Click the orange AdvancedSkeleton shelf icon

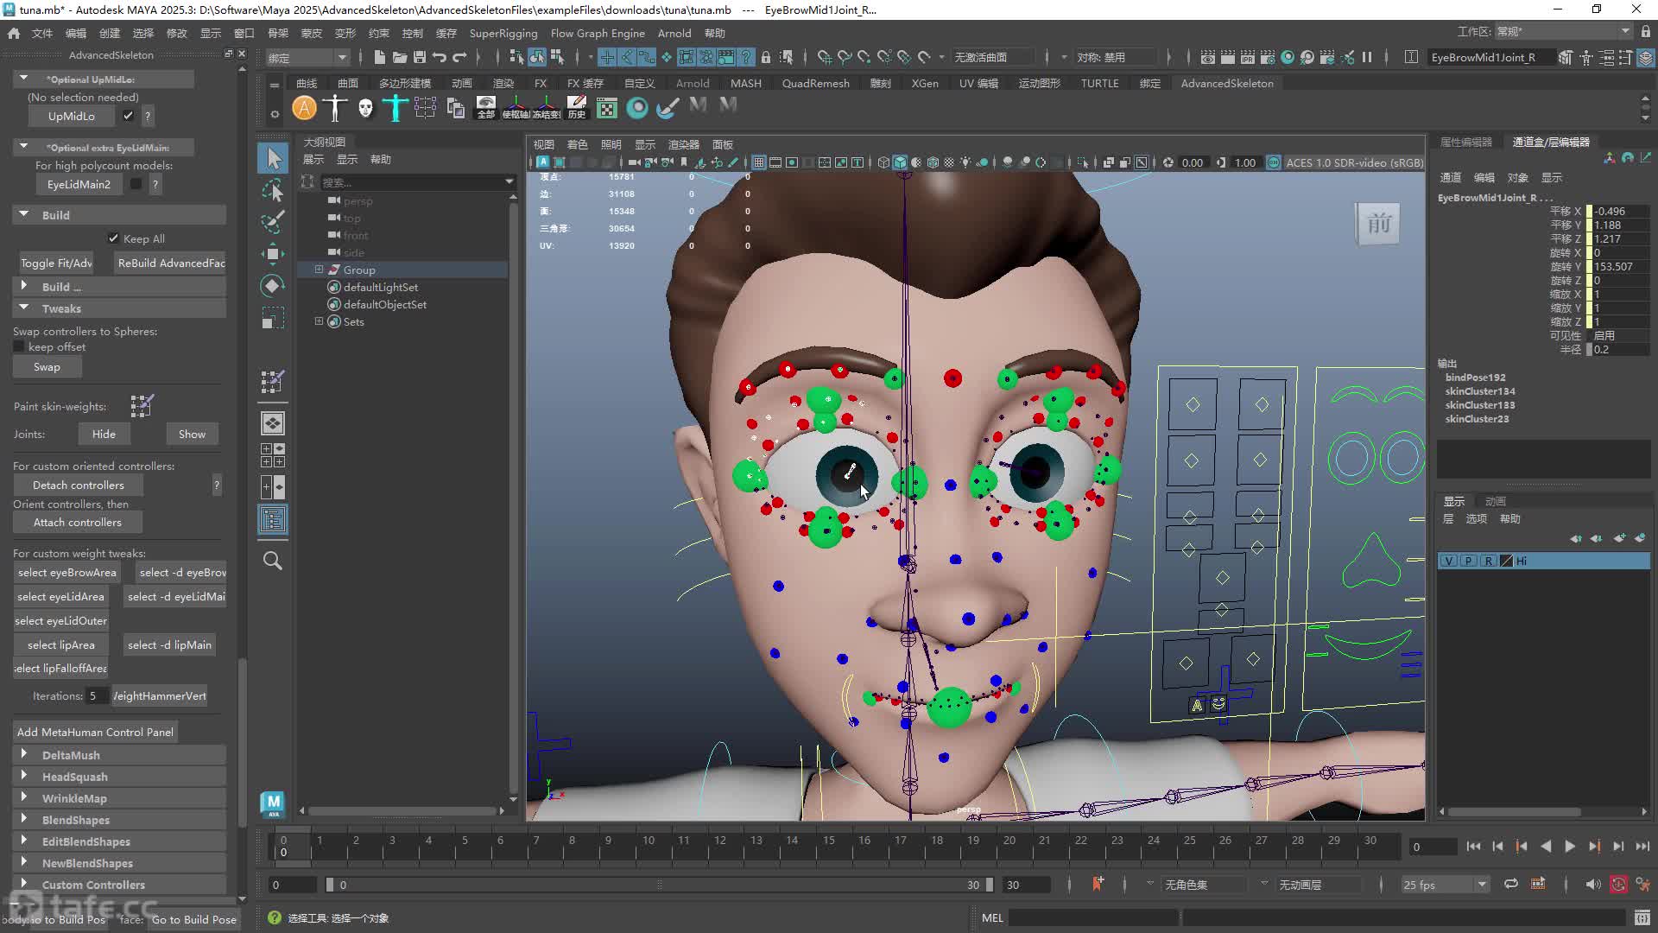coord(304,108)
